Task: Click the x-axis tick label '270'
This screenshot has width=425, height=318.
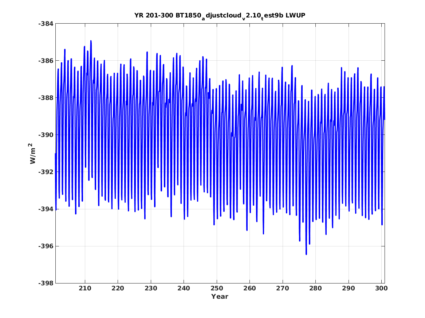Action: point(283,289)
